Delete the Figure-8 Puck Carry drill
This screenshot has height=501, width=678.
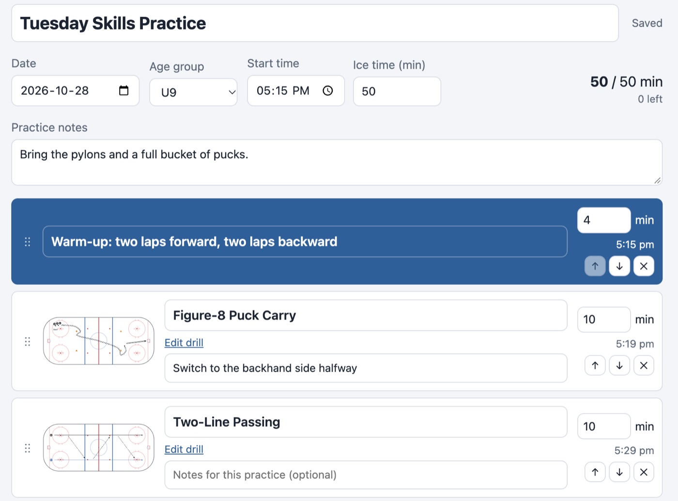(x=644, y=365)
